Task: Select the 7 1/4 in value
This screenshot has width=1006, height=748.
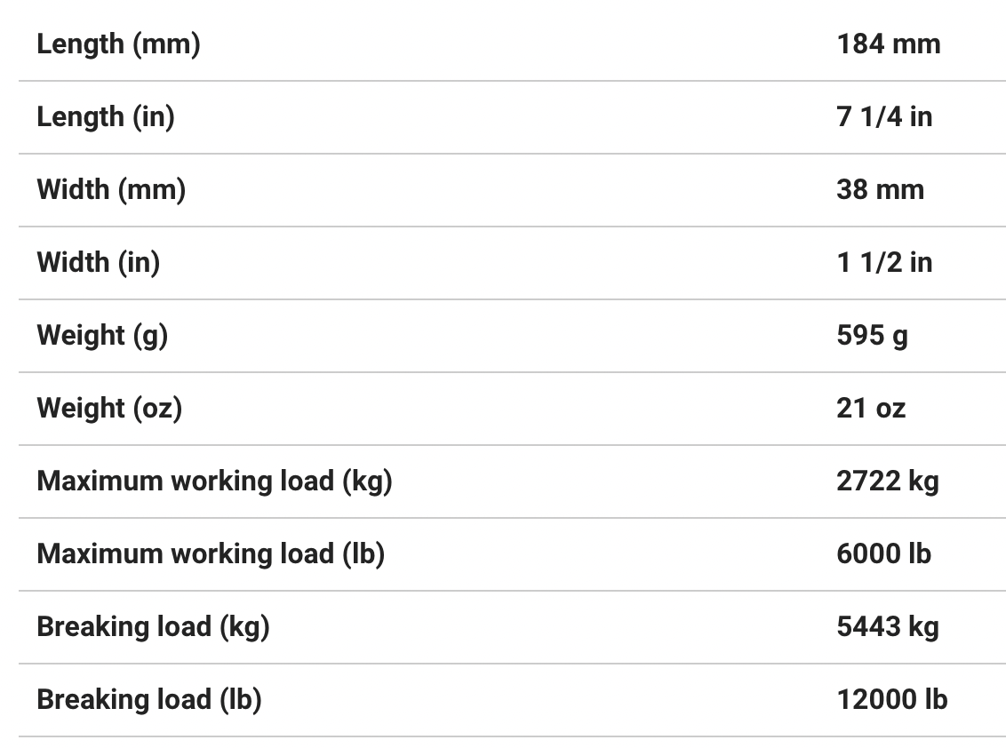Action: (884, 116)
